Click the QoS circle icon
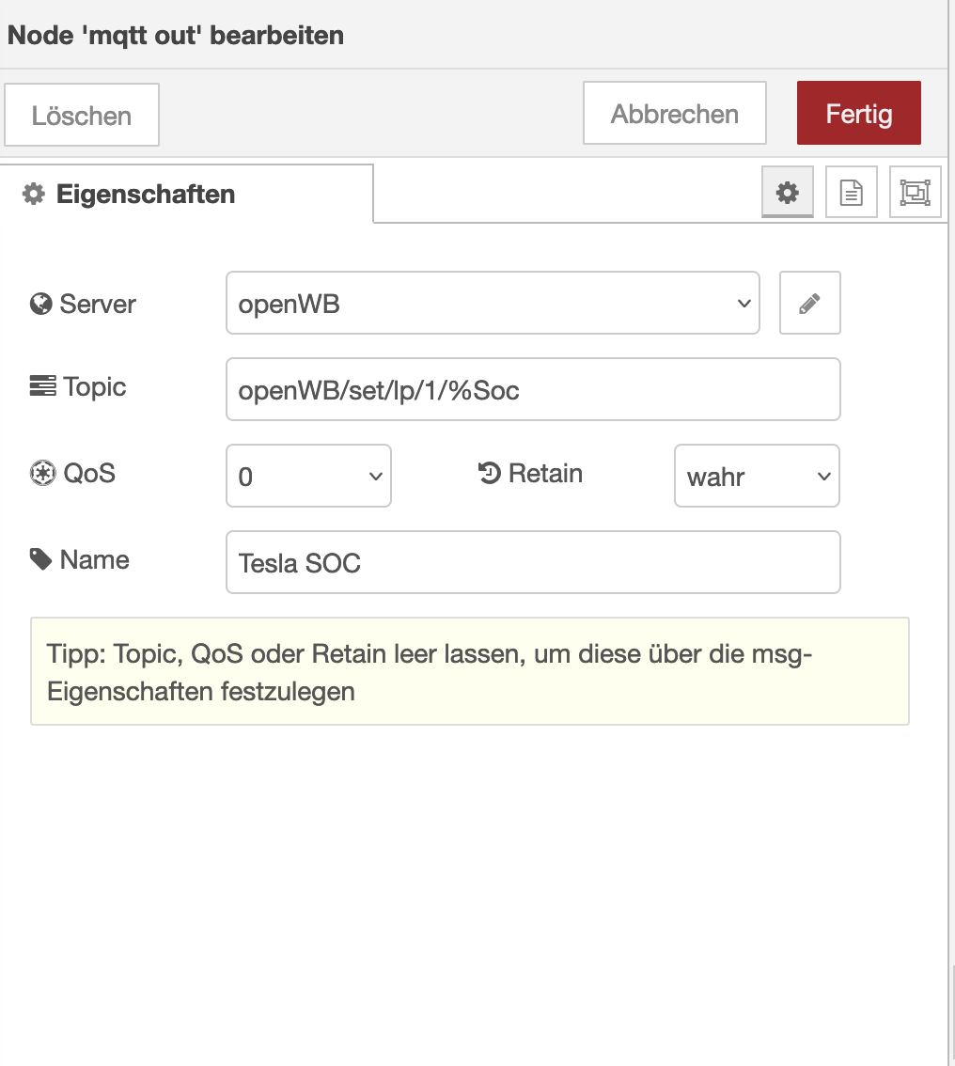This screenshot has width=955, height=1066. 42,473
